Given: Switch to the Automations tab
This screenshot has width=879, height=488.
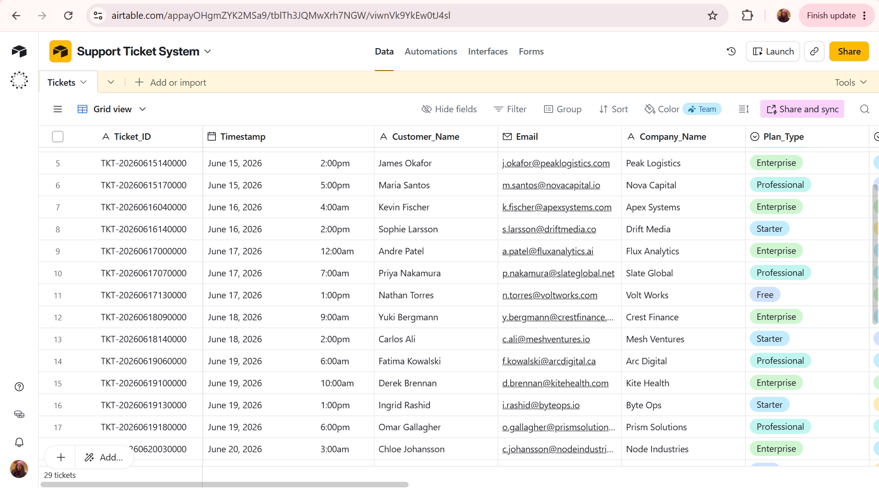Looking at the screenshot, I should [x=431, y=51].
